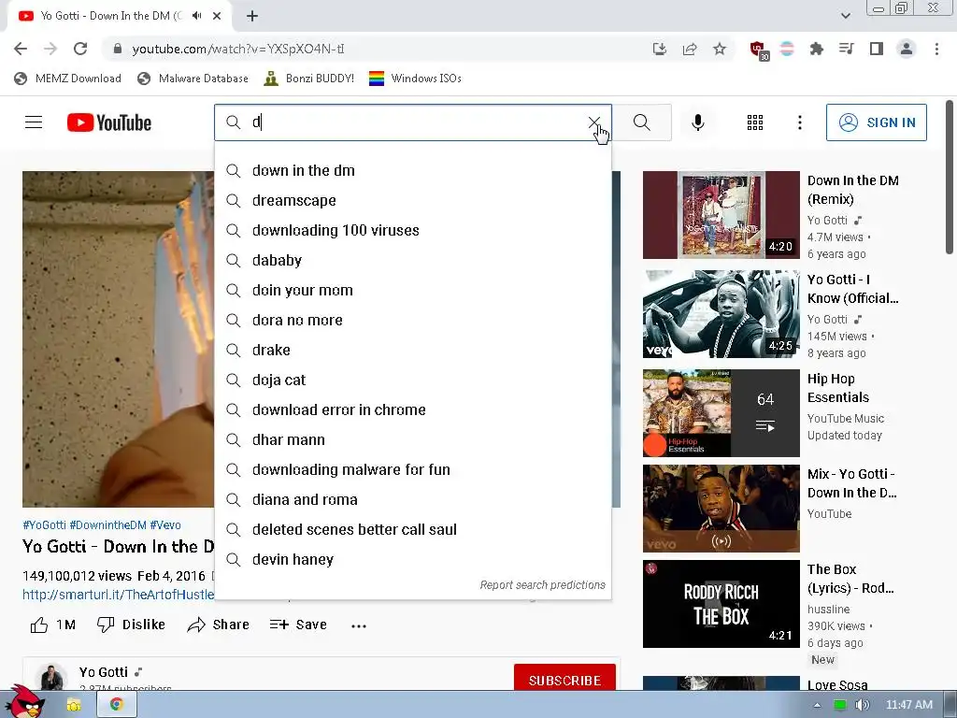Image resolution: width=957 pixels, height=718 pixels.
Task: Open the YouTube apps grid icon
Action: [755, 122]
